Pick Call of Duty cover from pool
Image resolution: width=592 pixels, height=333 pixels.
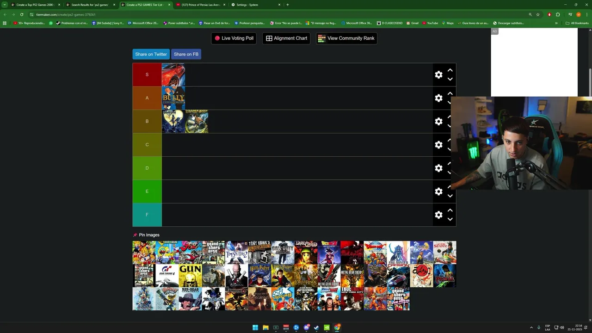coord(283,253)
